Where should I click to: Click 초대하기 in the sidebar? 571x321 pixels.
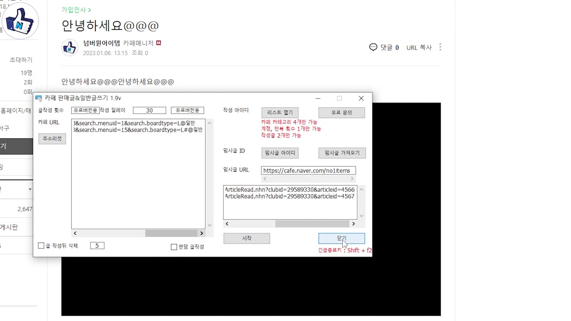click(21, 60)
